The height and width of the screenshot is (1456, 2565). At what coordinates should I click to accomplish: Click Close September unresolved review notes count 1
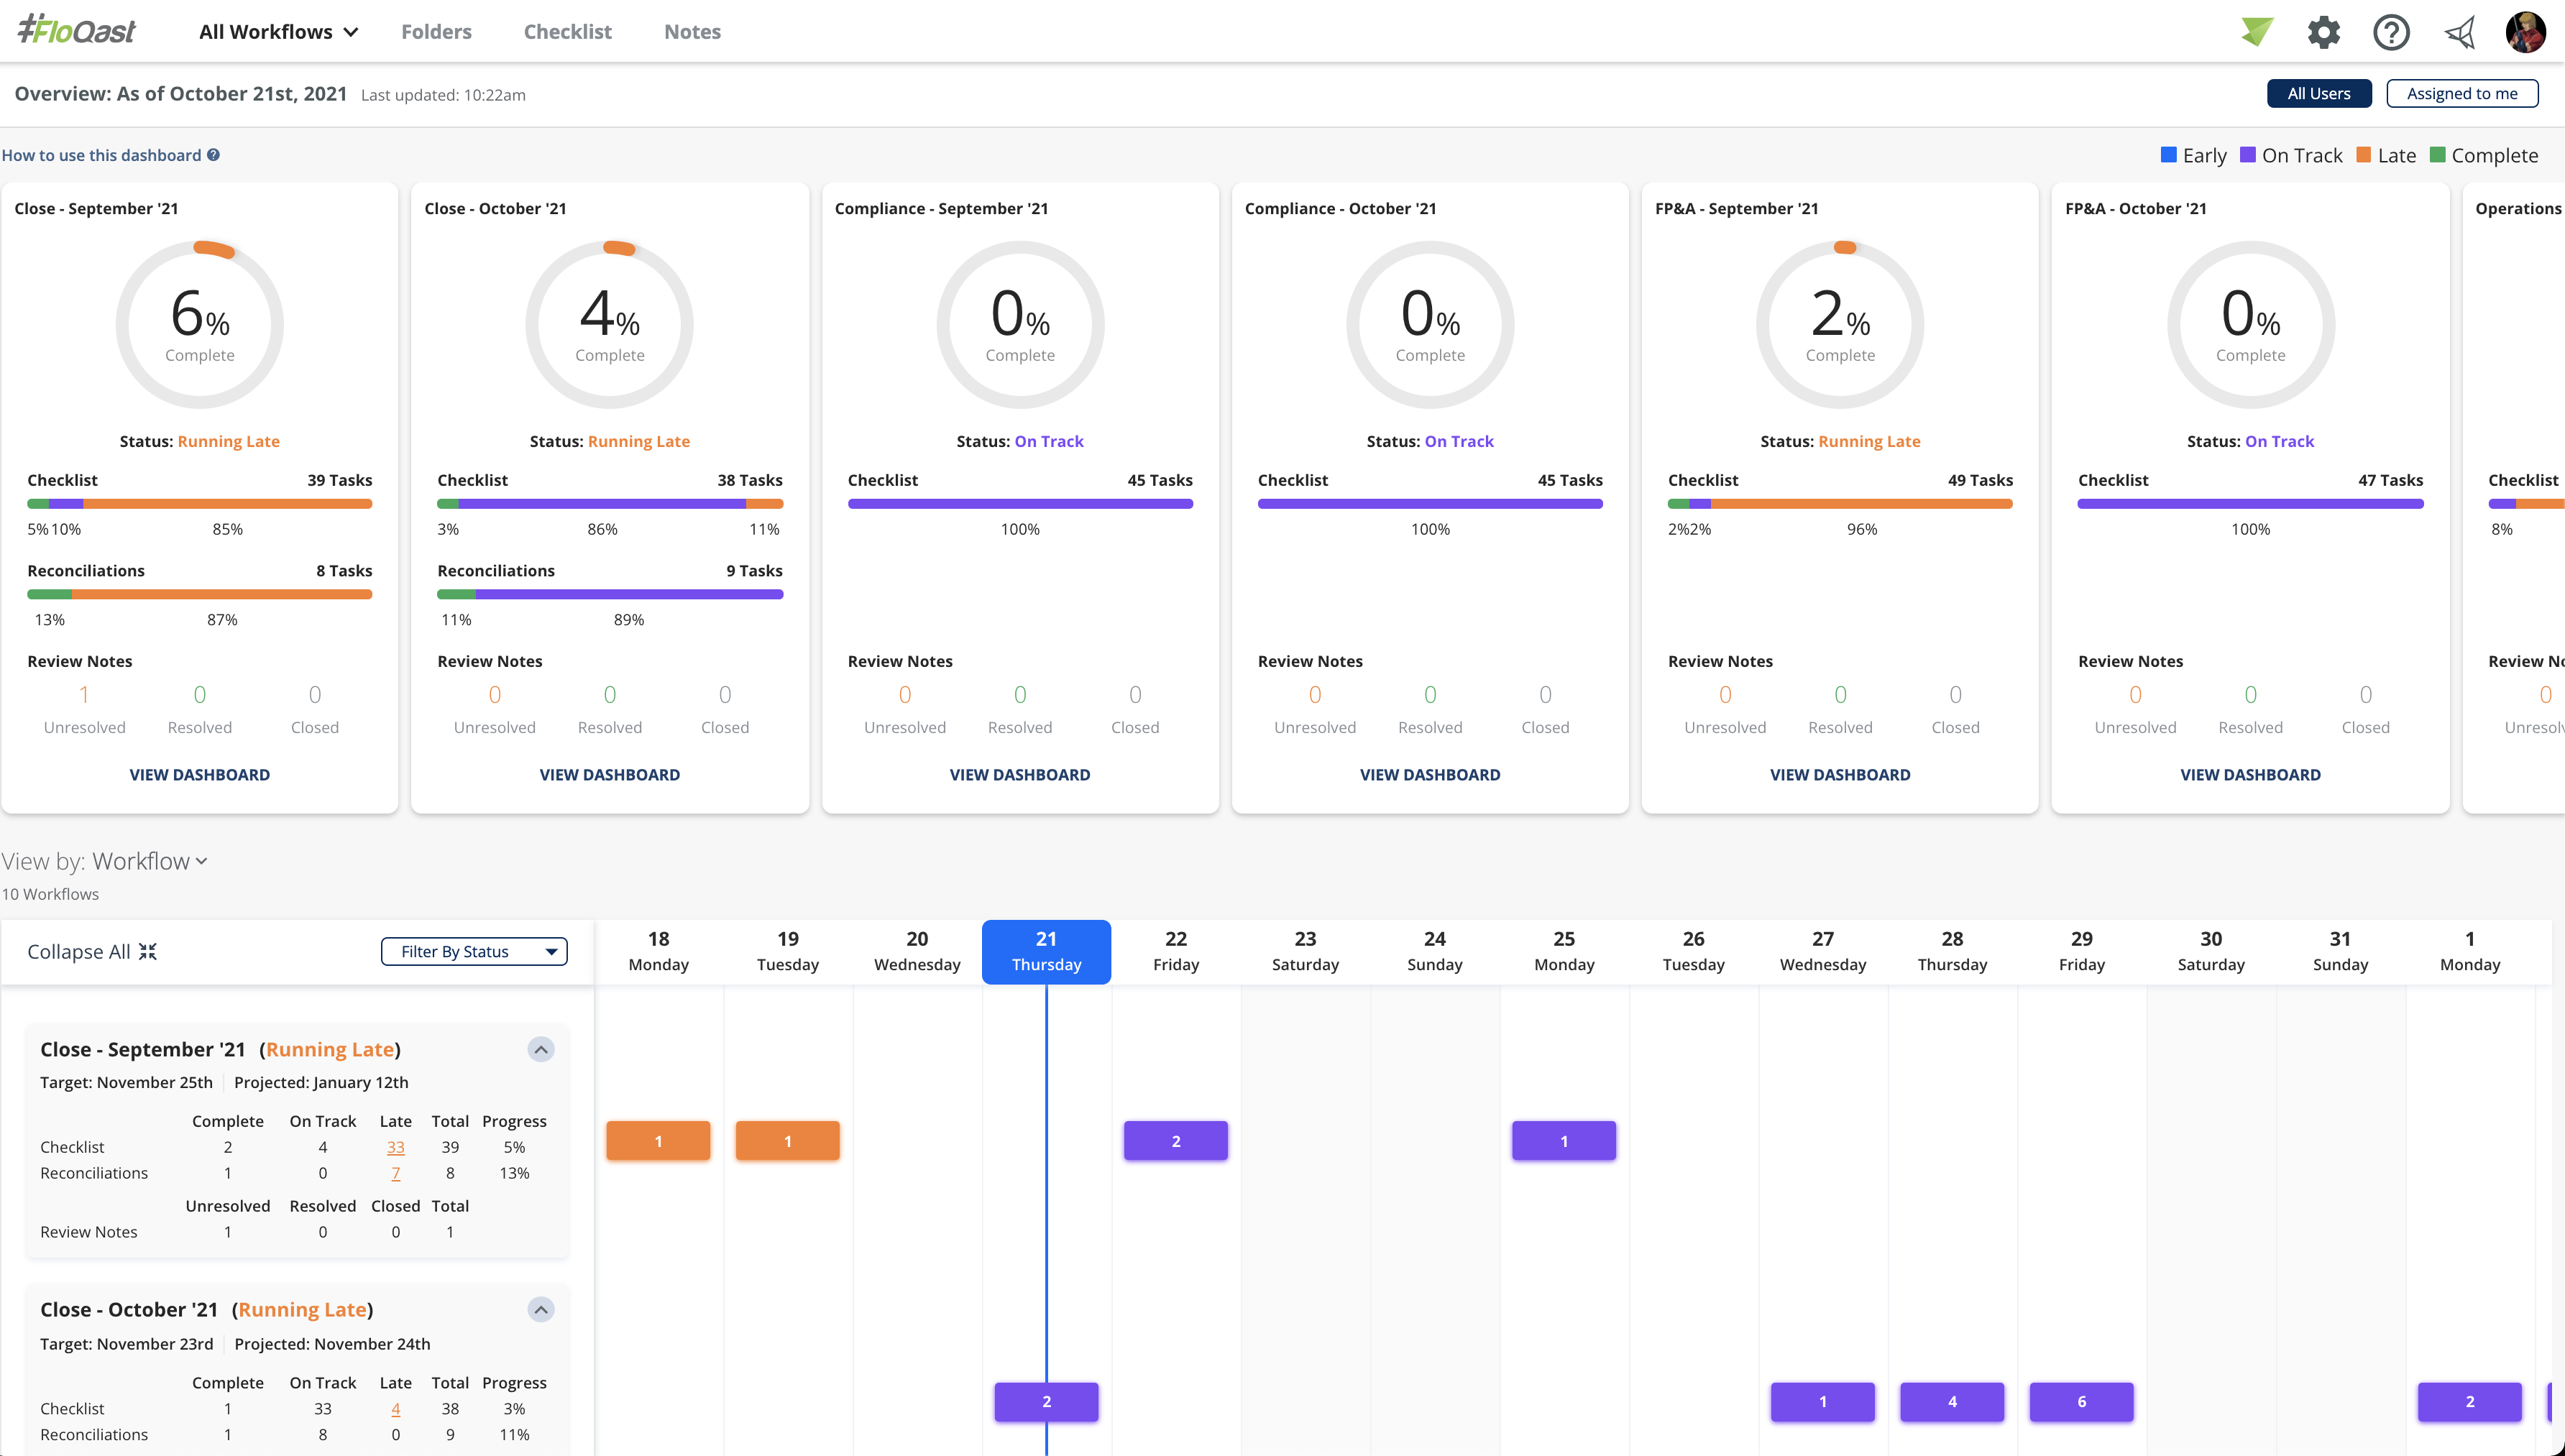pos(84,694)
